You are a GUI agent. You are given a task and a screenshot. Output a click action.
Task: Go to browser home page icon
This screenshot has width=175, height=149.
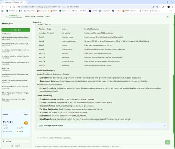coord(14,7)
